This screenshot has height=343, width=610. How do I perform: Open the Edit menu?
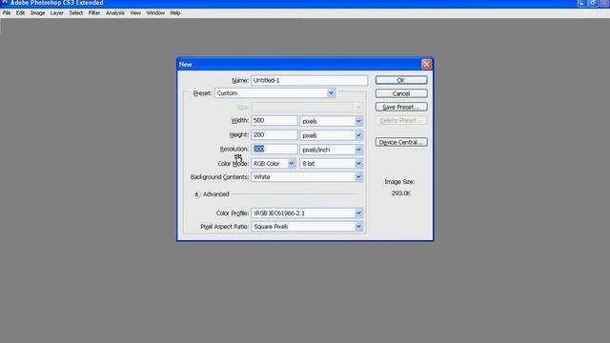[x=20, y=12]
